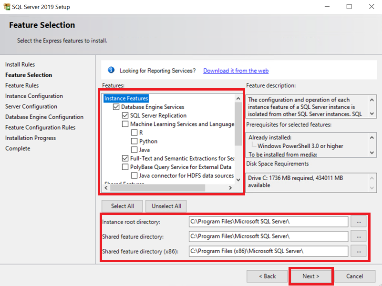Open Feature Rules step in sidebar

(x=22, y=85)
